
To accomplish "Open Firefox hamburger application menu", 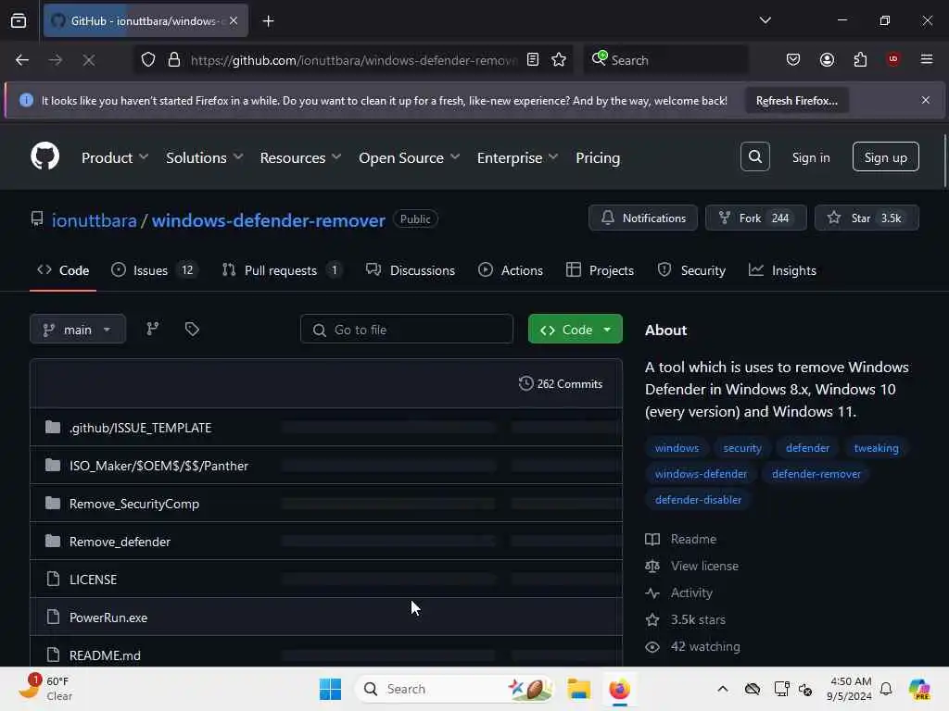I will pos(926,59).
